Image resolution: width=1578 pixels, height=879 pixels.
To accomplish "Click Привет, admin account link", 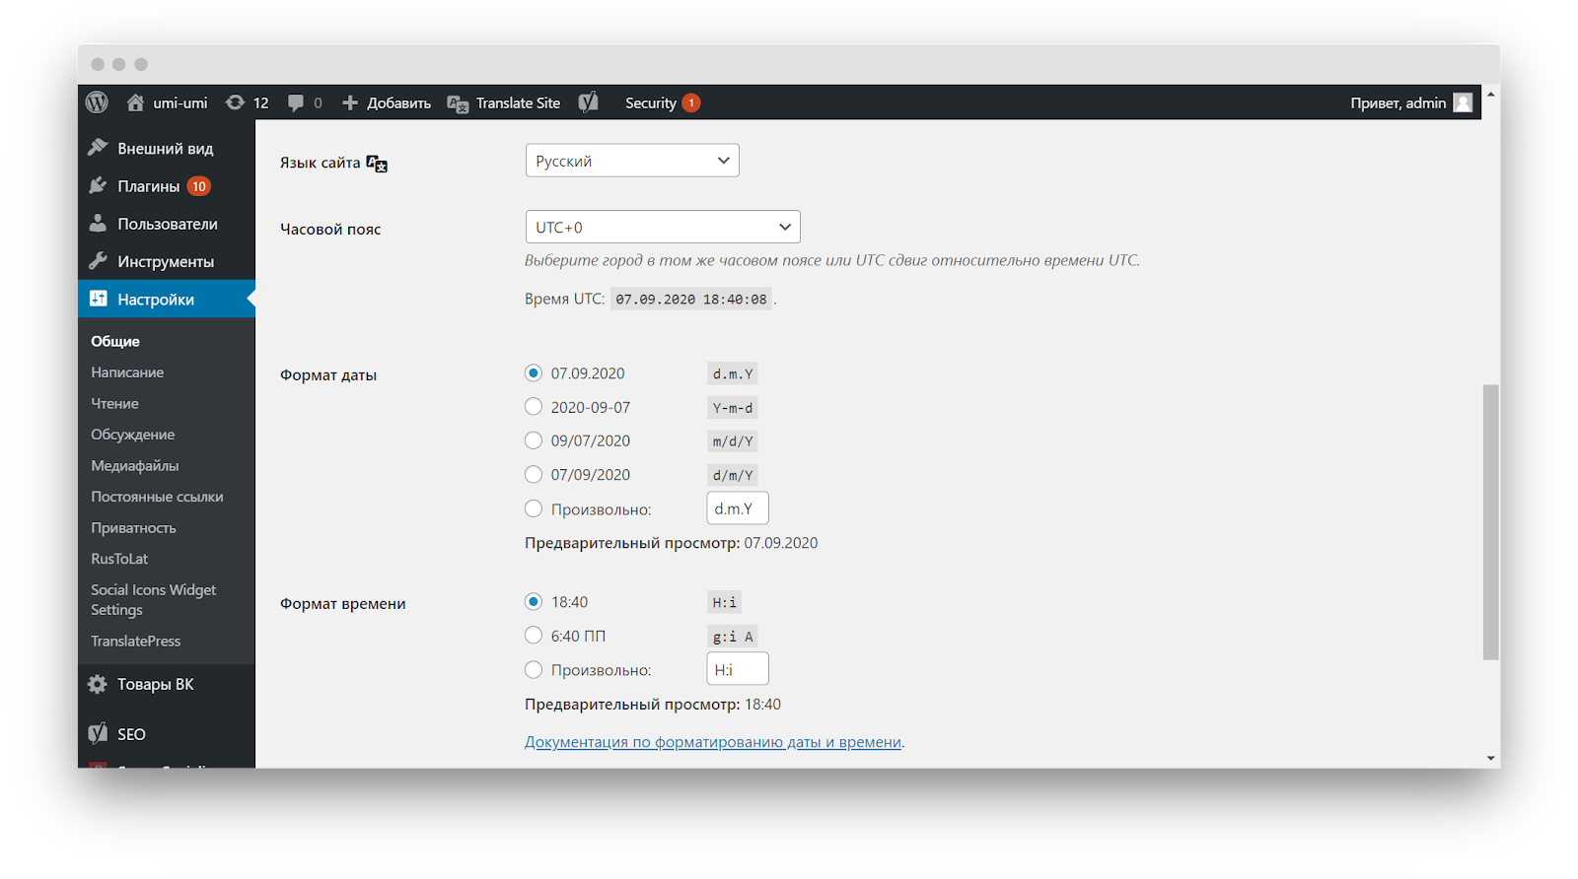I will click(1398, 102).
